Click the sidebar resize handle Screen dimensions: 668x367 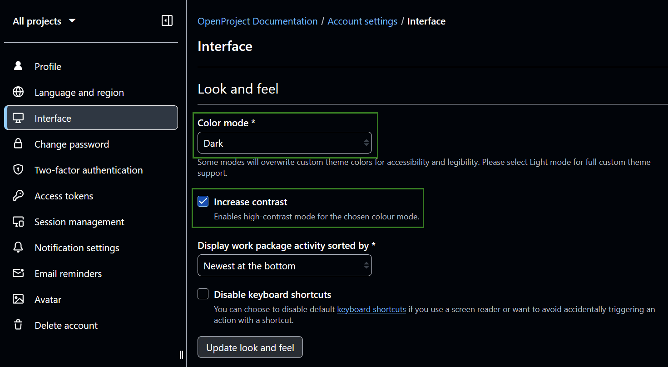181,355
